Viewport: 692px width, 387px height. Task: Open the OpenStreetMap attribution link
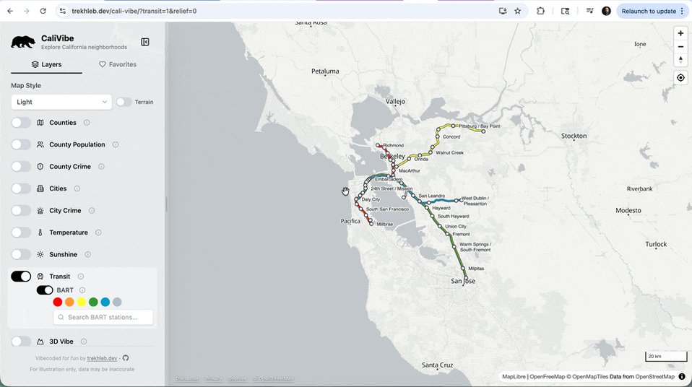(x=654, y=376)
